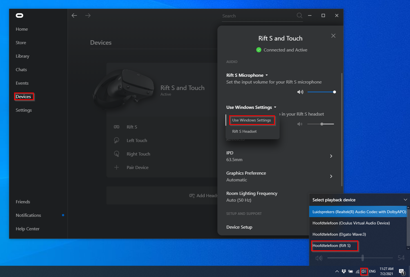This screenshot has width=410, height=277.
Task: Open the Action Center notifications icon
Action: (x=402, y=271)
